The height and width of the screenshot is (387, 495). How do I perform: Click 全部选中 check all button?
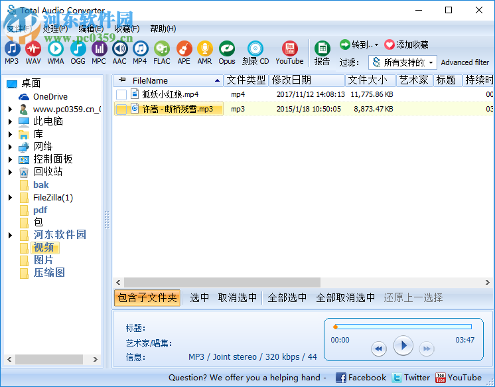click(x=287, y=297)
